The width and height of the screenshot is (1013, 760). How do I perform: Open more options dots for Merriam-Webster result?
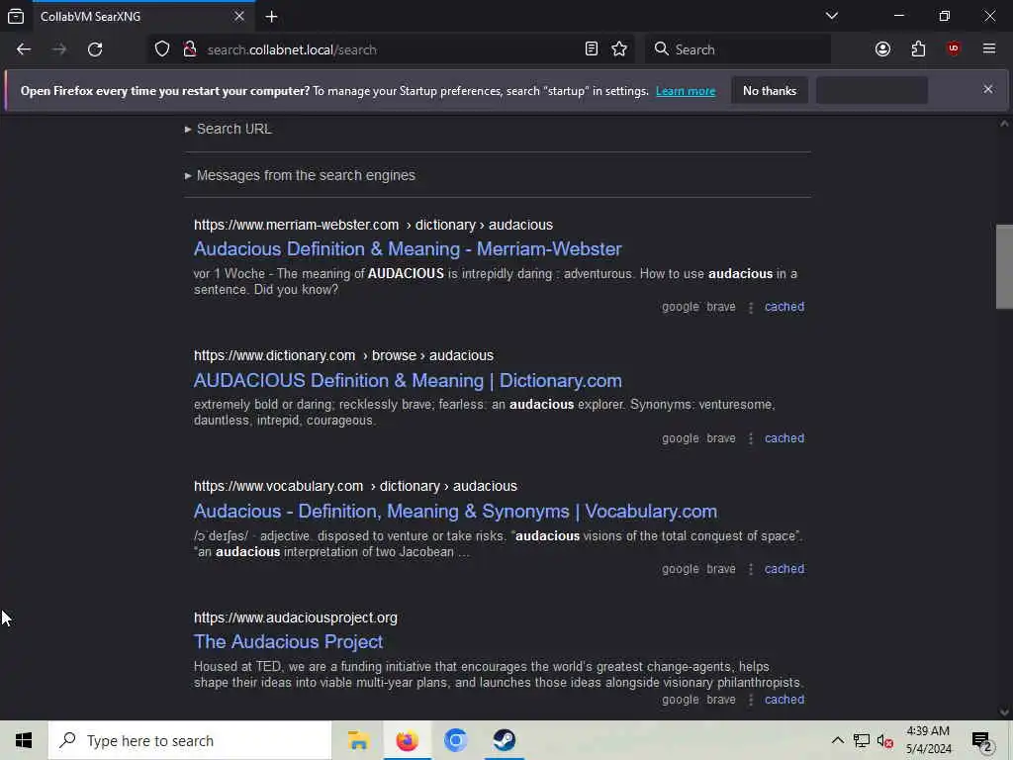click(x=750, y=308)
